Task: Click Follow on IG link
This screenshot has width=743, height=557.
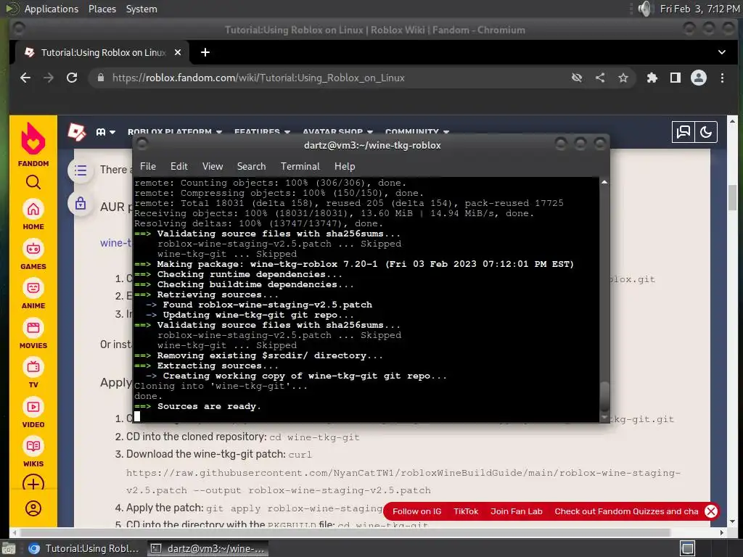Action: [416, 511]
